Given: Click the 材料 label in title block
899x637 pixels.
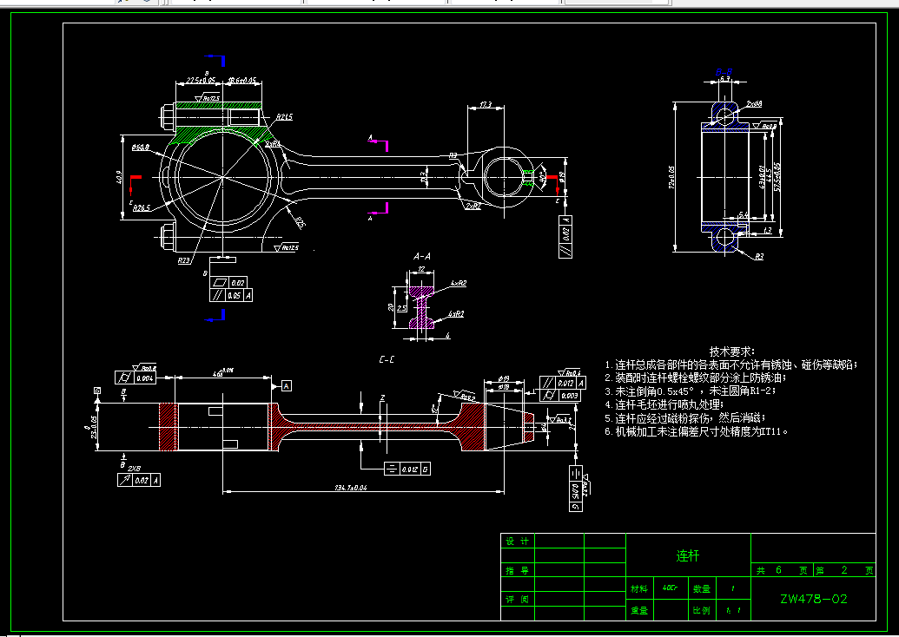Looking at the screenshot, I should [x=639, y=589].
